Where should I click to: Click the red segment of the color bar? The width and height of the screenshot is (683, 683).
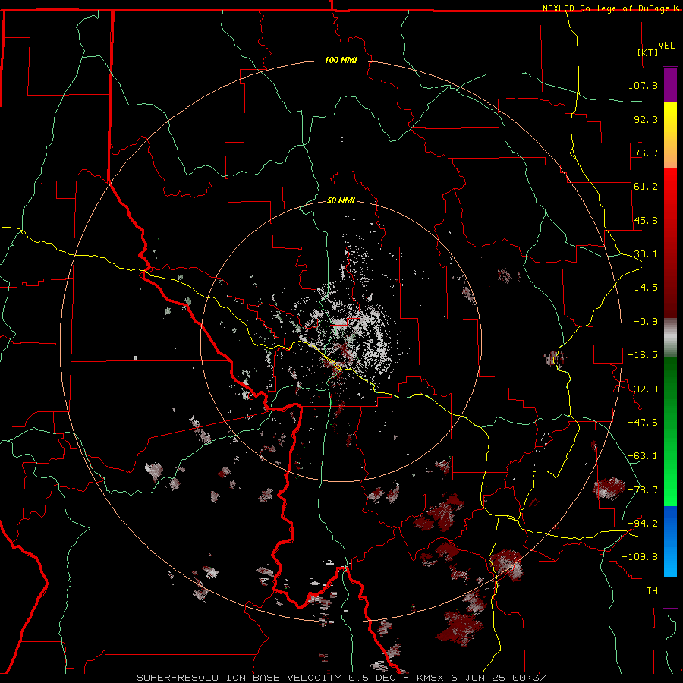point(670,243)
